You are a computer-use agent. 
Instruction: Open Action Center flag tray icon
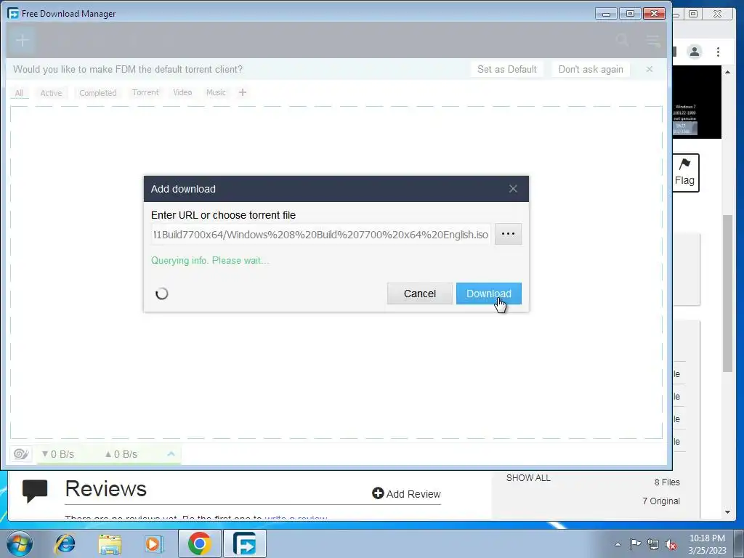(635, 544)
